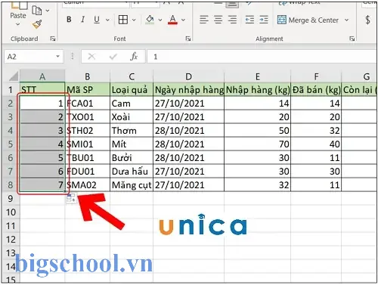Open the Paste options dropdown arrow
378x285 pixels.
pyautogui.click(x=18, y=24)
